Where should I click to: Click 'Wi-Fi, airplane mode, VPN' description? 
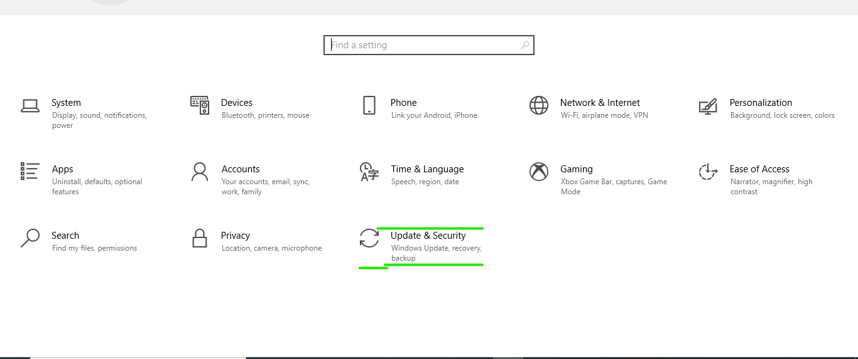[x=604, y=115]
